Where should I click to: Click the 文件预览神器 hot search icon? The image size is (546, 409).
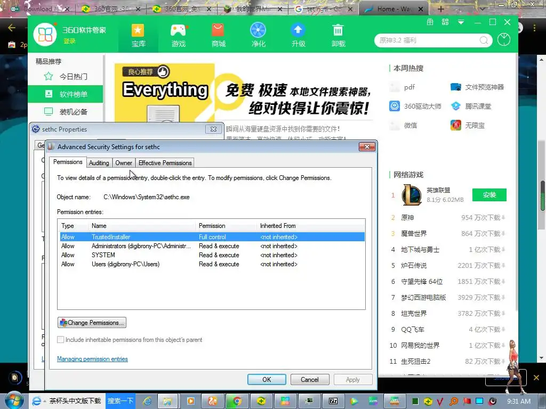(x=455, y=87)
